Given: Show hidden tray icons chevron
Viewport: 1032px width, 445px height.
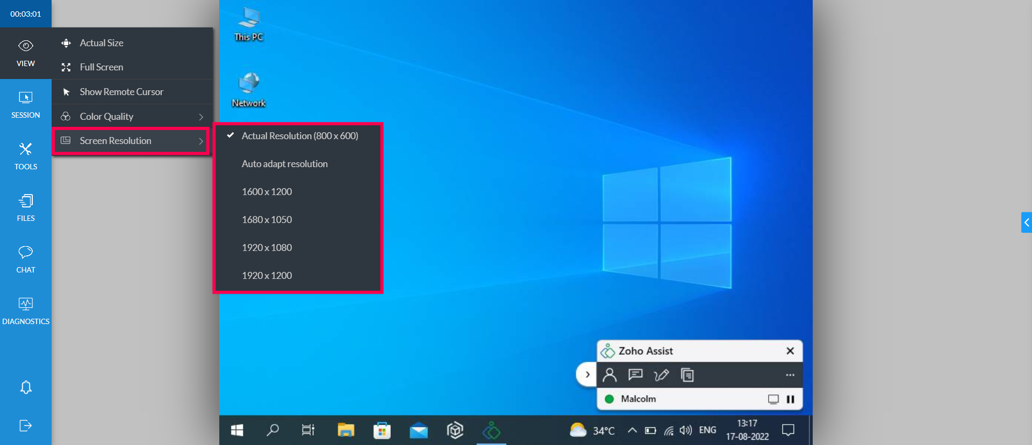Looking at the screenshot, I should pos(632,430).
